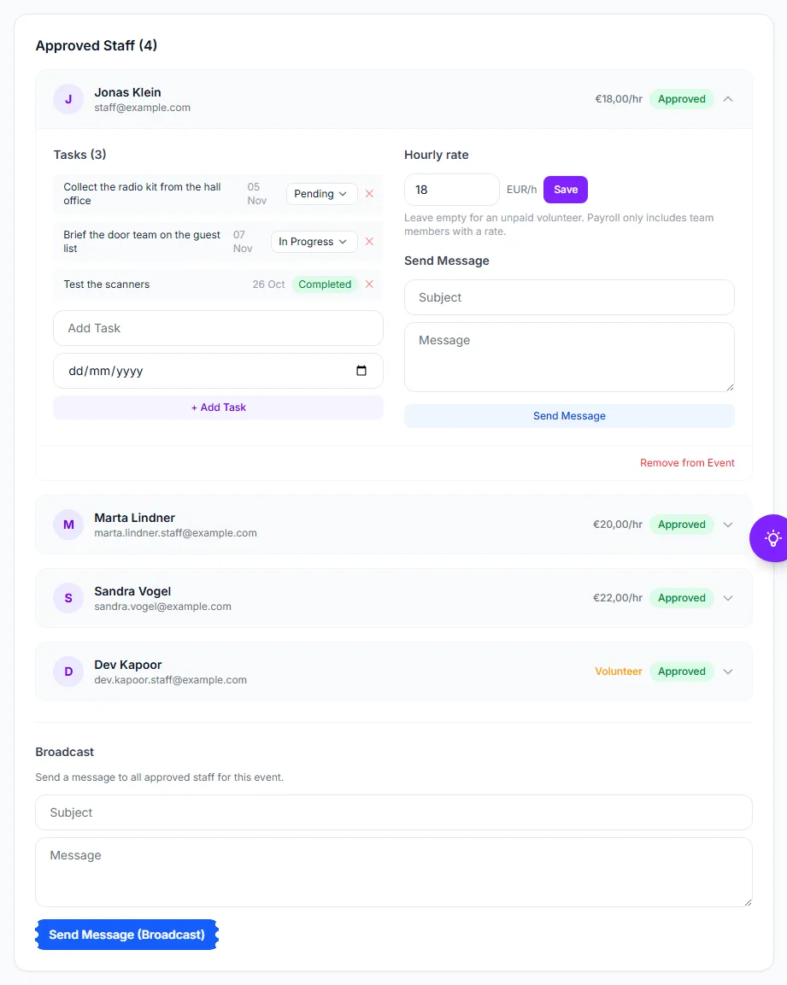Click the Add Task text field
The height and width of the screenshot is (985, 787).
218,328
